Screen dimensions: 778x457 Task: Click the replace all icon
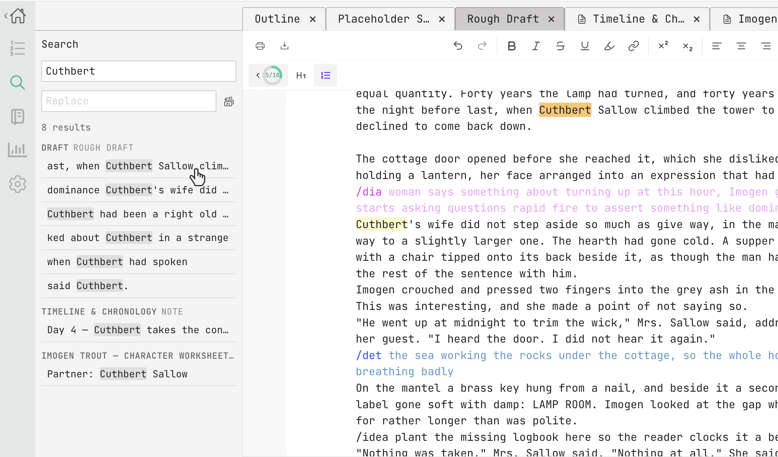tap(229, 102)
